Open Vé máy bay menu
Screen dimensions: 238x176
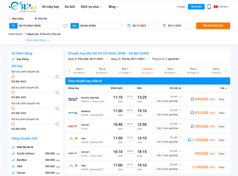tap(50, 7)
